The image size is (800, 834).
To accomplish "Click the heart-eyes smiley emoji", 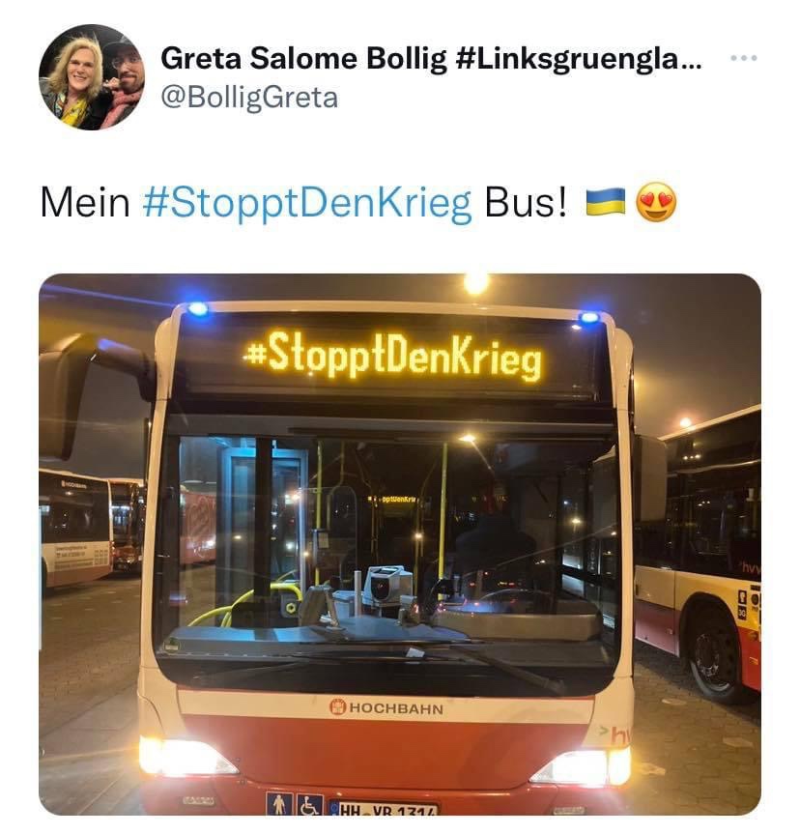I will tap(656, 202).
